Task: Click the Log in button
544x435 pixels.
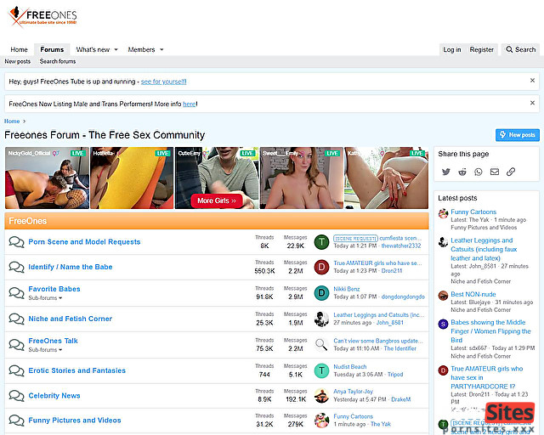Action: 452,49
